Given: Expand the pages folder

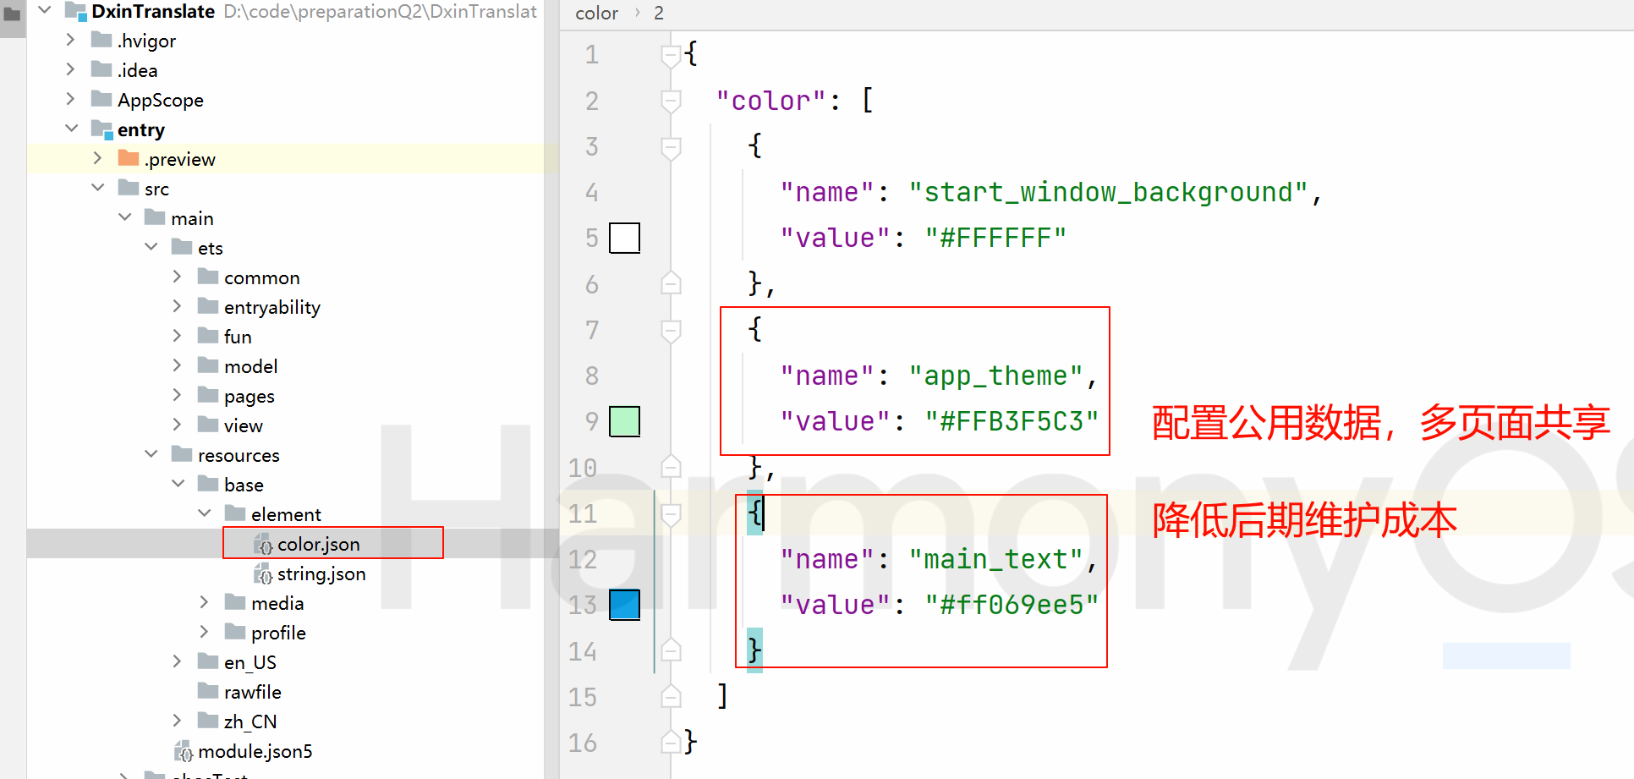Looking at the screenshot, I should click(178, 395).
